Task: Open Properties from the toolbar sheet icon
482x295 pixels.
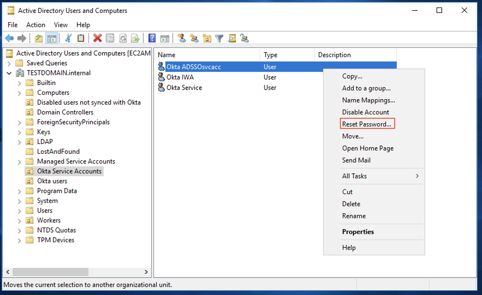Action: click(110, 38)
